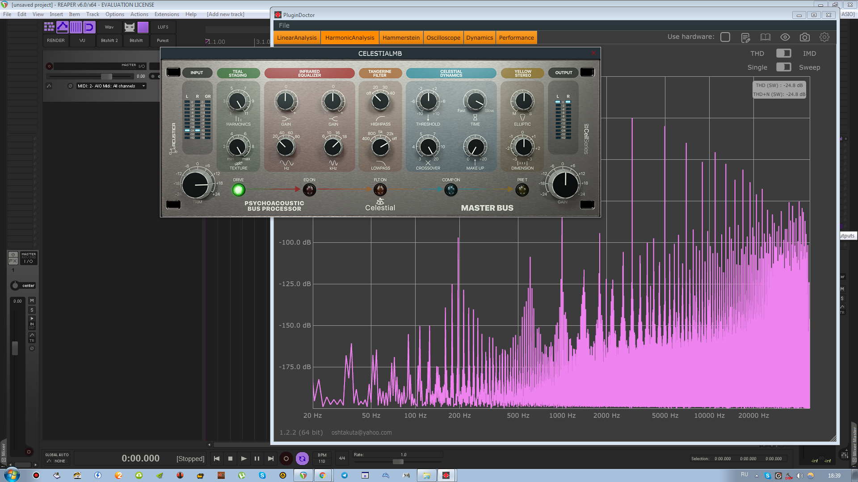This screenshot has height=482, width=858.
Task: Toggle the track phase invert button
Action: pos(70,86)
